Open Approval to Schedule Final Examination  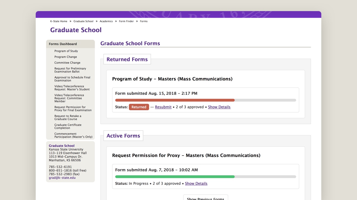click(x=72, y=79)
